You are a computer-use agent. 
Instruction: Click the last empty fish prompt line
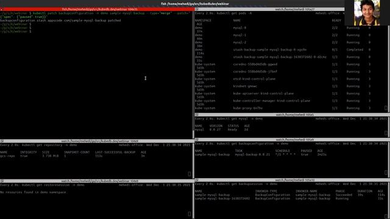pyautogui.click(x=16, y=32)
